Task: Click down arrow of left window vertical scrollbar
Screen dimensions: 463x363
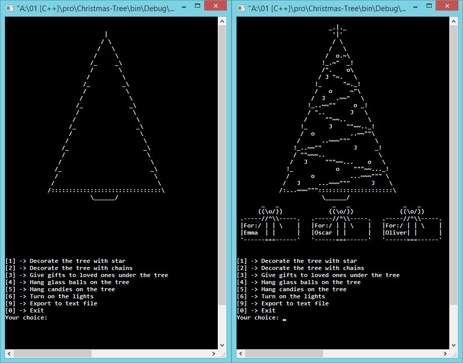Action: click(x=222, y=345)
